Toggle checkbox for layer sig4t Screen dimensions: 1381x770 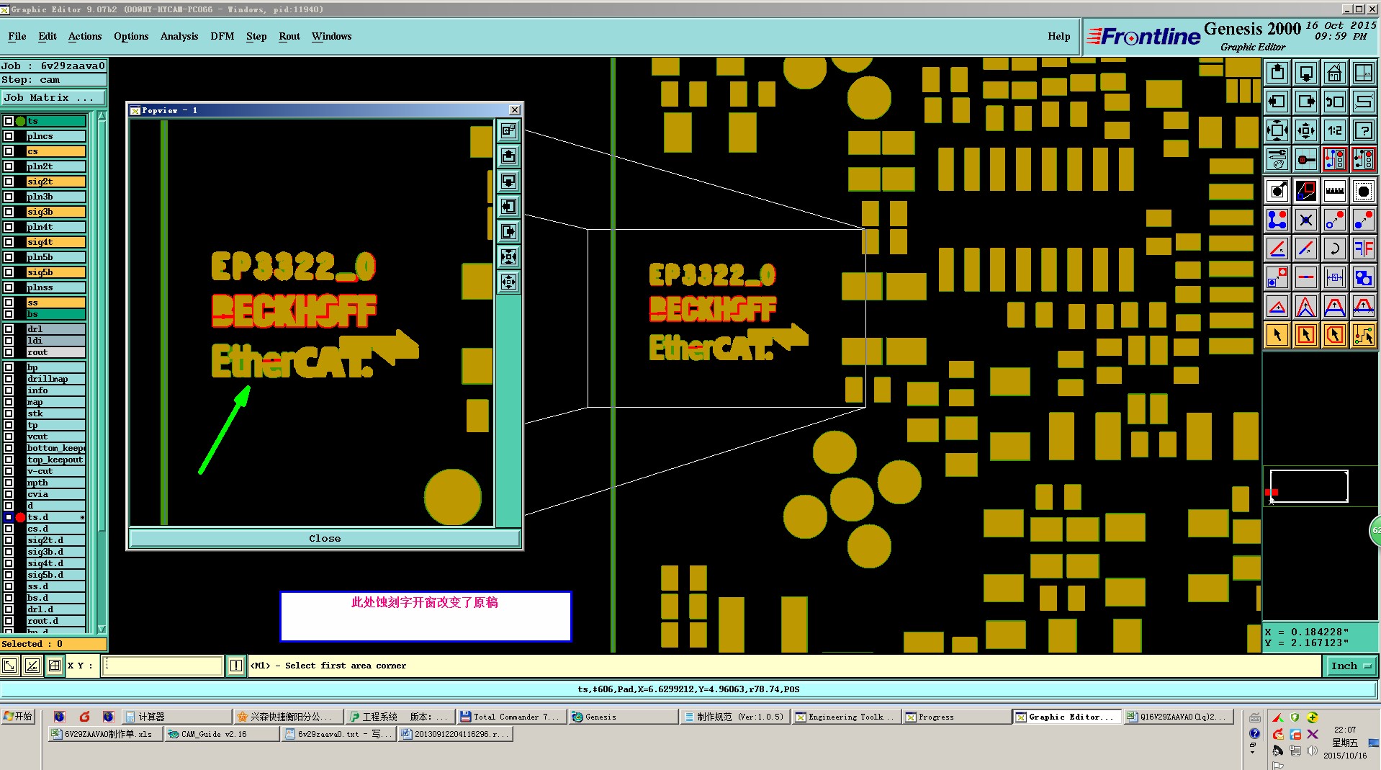pyautogui.click(x=9, y=242)
